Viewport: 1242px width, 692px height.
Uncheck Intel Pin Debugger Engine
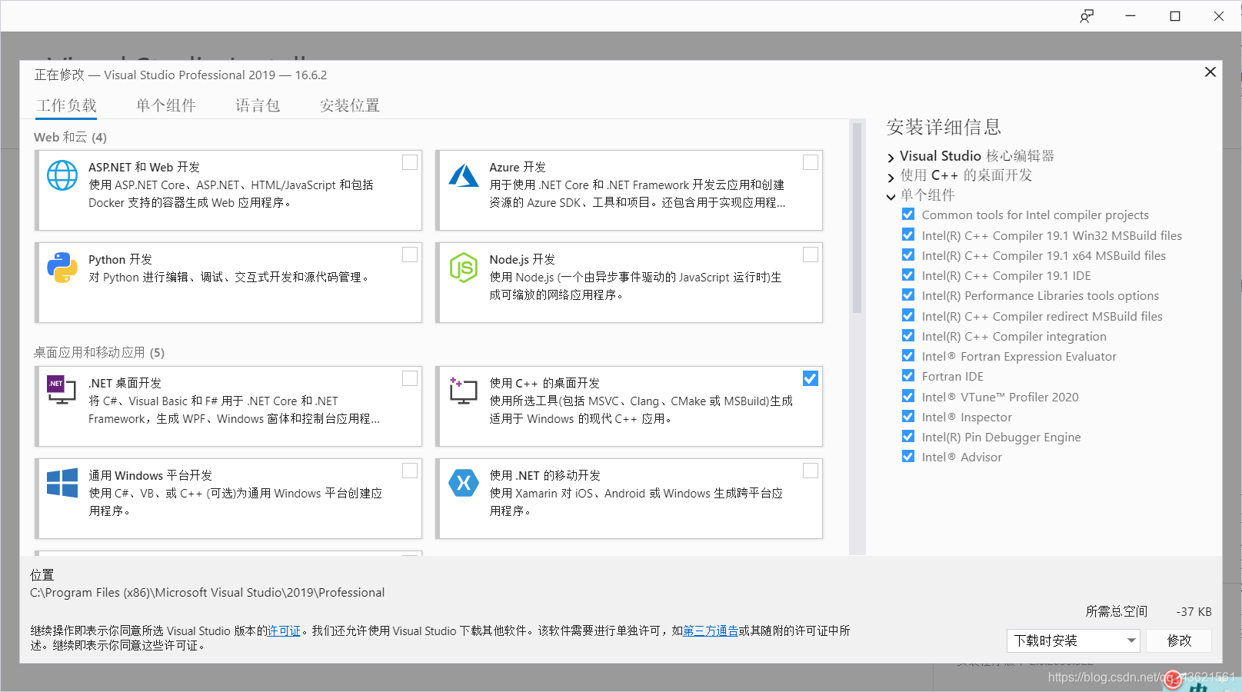tap(908, 436)
